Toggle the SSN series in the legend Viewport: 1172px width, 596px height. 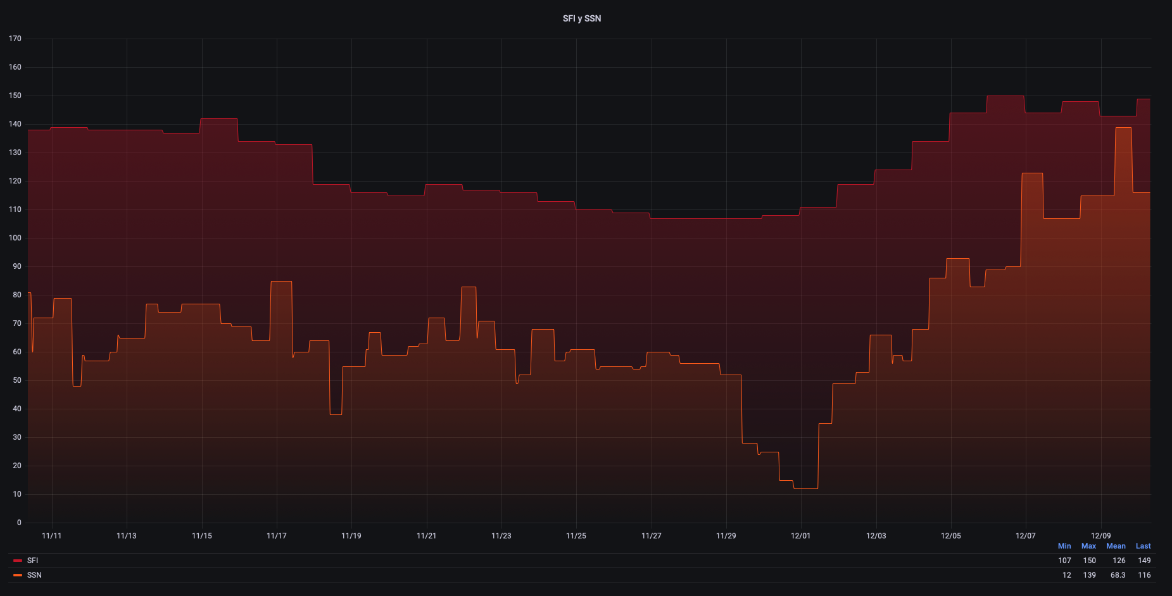tap(34, 575)
